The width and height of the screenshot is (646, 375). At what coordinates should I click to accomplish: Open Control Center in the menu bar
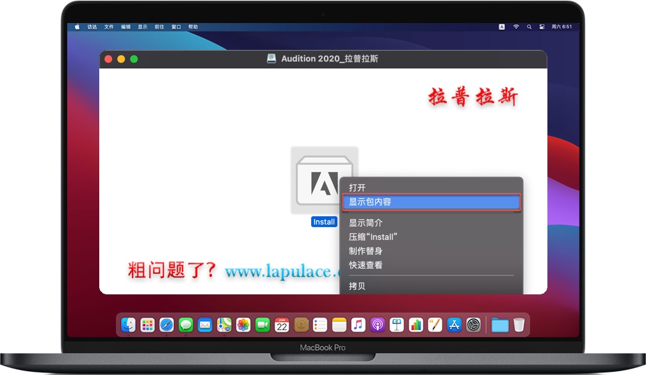tap(543, 27)
